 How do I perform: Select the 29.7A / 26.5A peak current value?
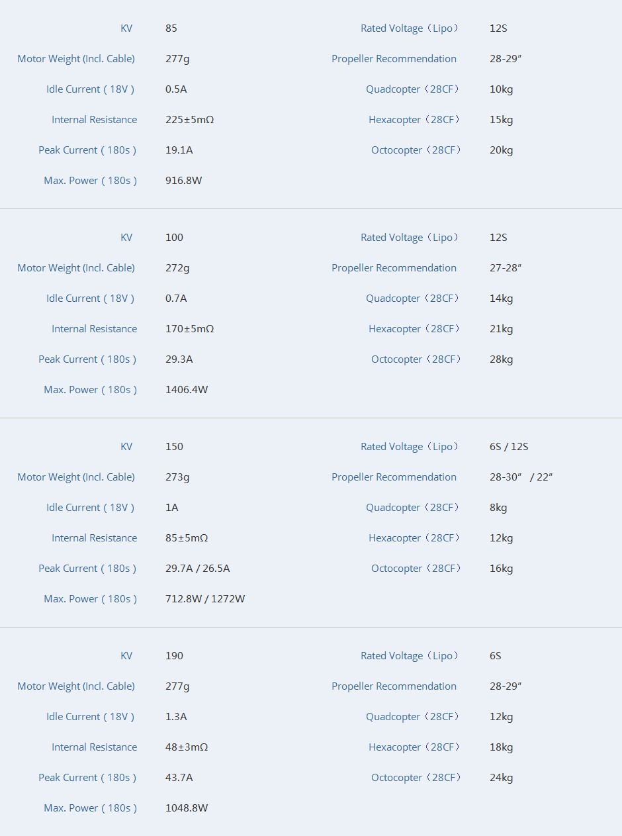click(x=197, y=569)
